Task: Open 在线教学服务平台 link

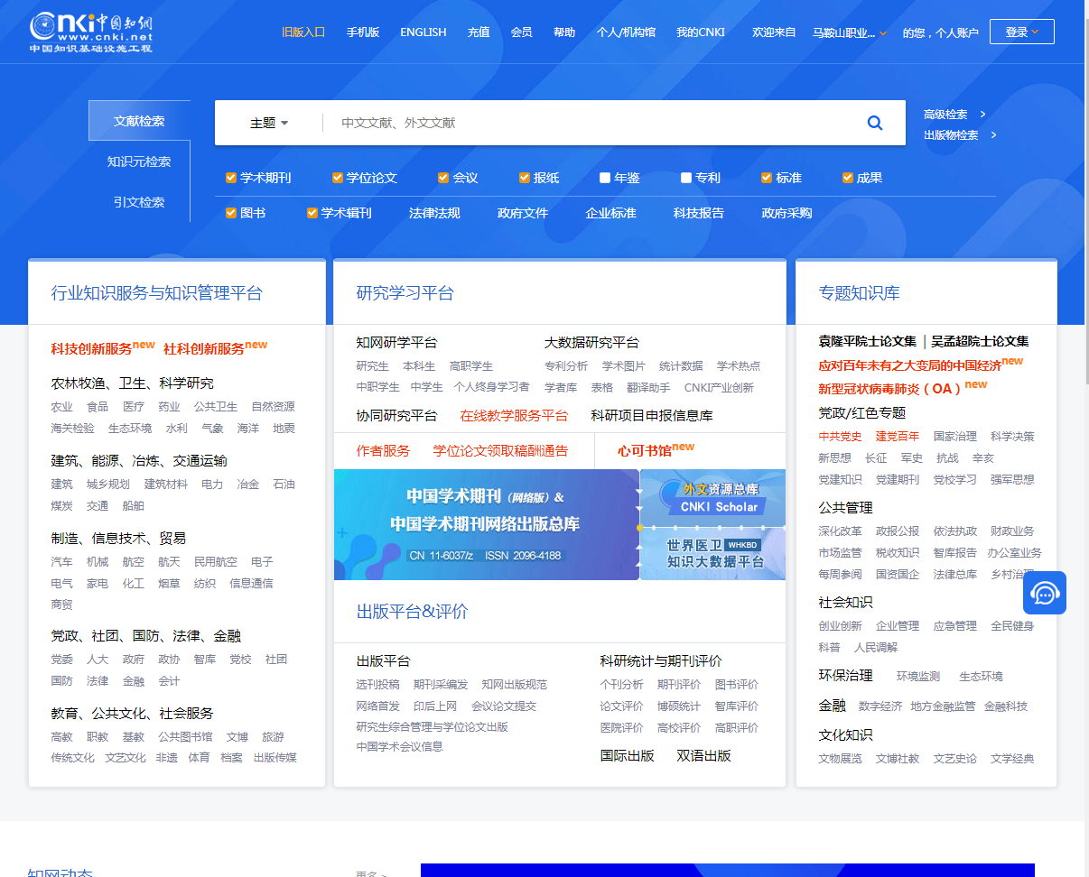Action: tap(514, 415)
